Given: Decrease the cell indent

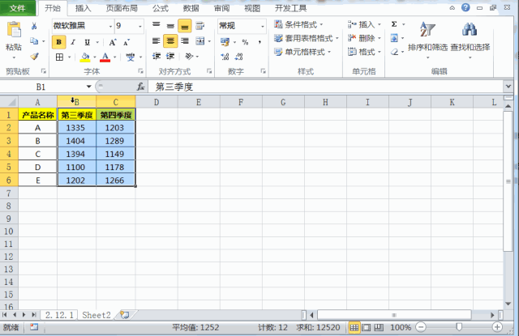Looking at the screenshot, I should tap(157, 56).
